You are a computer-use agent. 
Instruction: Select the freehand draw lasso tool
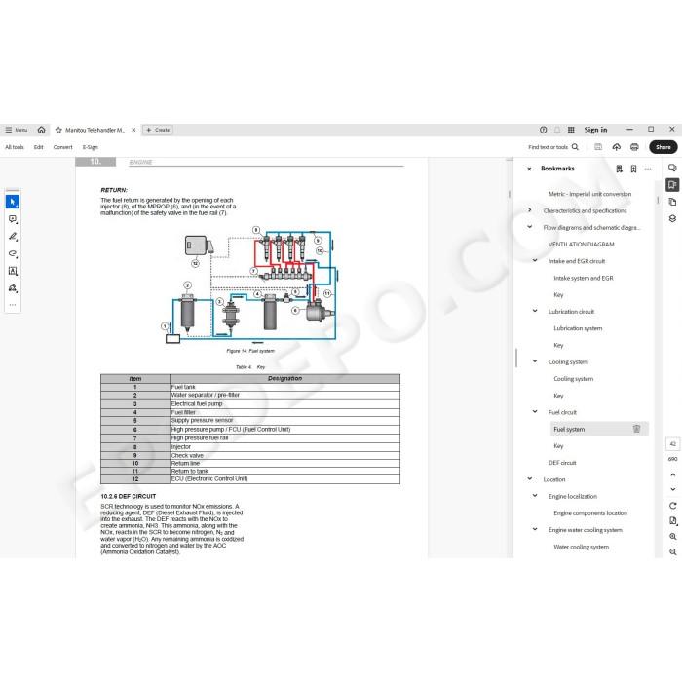[x=13, y=253]
